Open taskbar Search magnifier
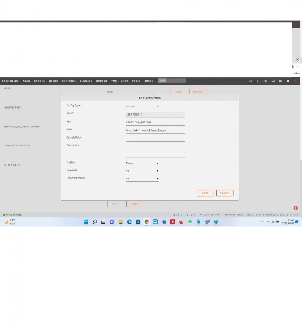 pyautogui.click(x=95, y=222)
